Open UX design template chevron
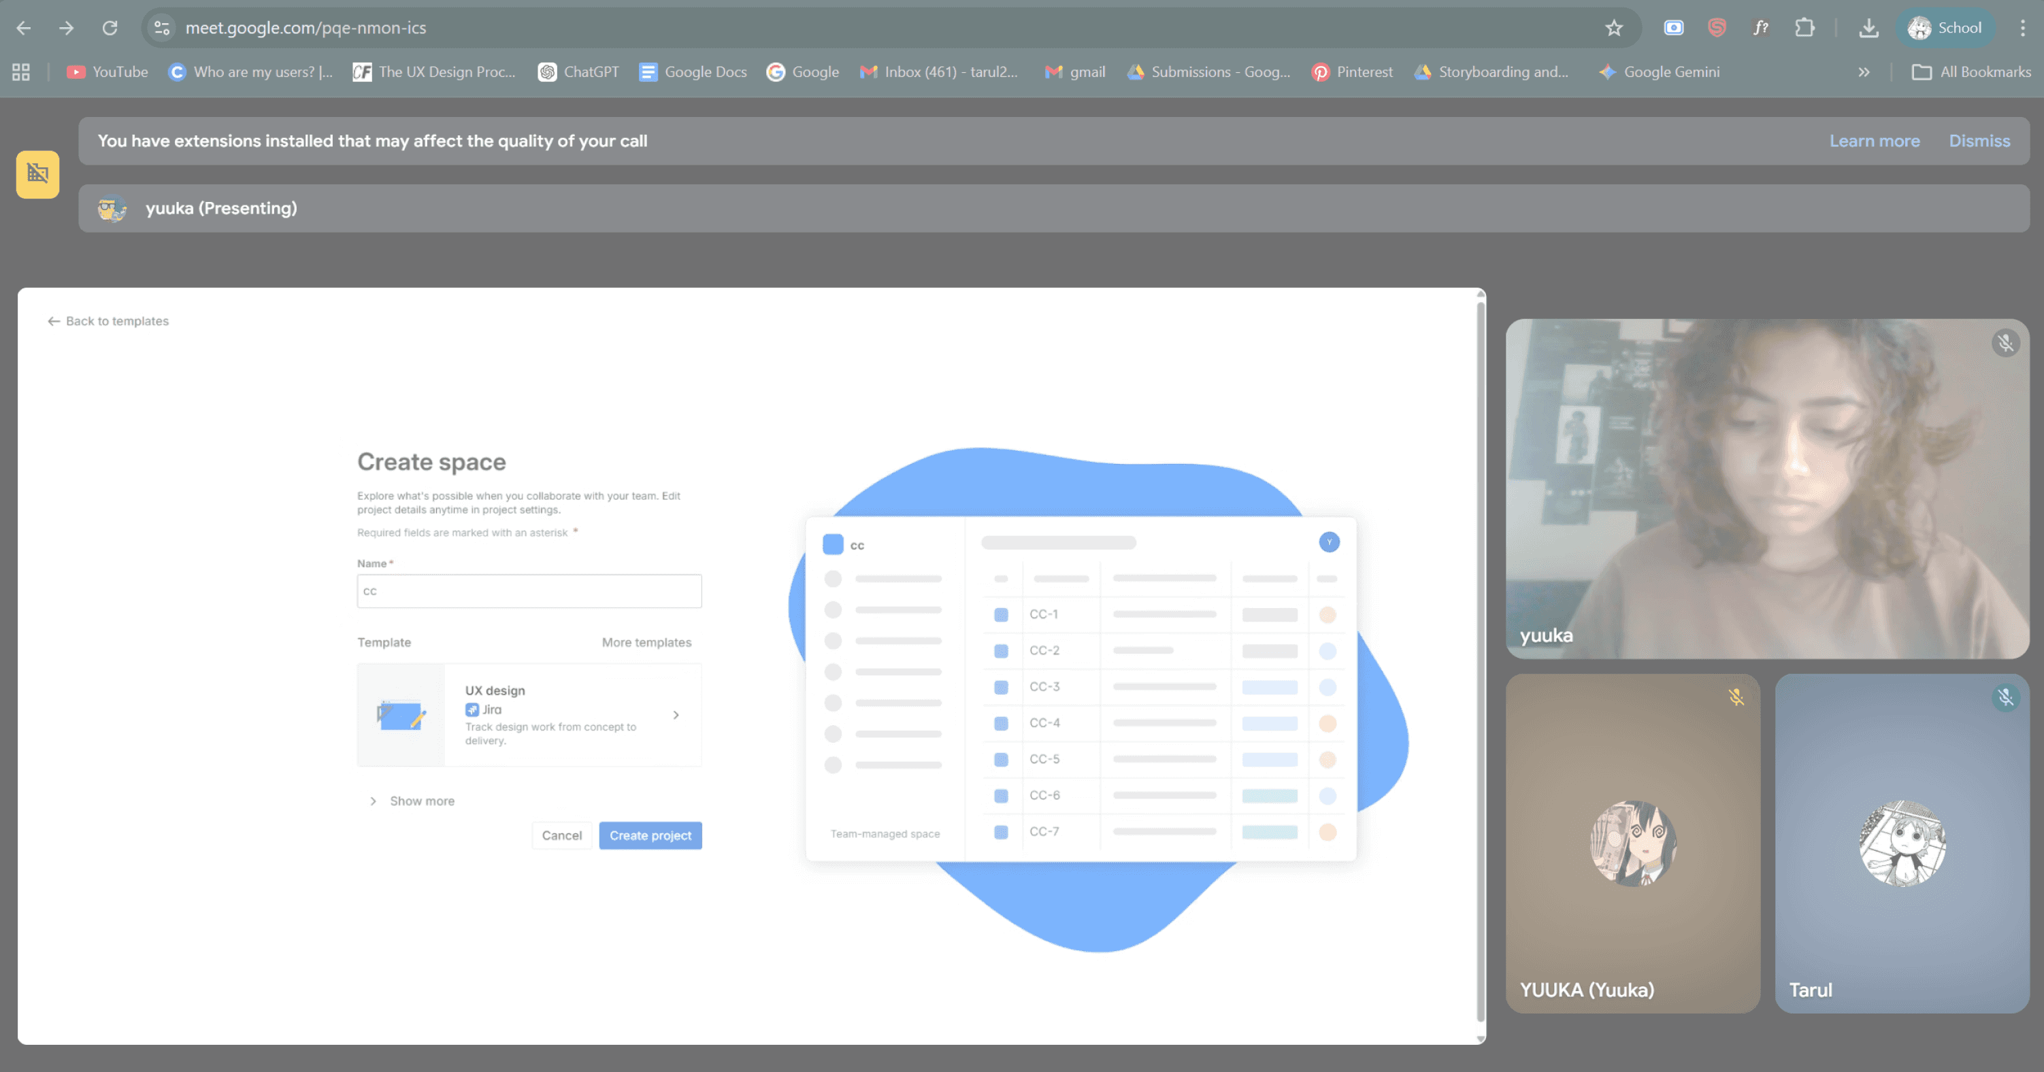This screenshot has width=2044, height=1072. click(x=675, y=715)
